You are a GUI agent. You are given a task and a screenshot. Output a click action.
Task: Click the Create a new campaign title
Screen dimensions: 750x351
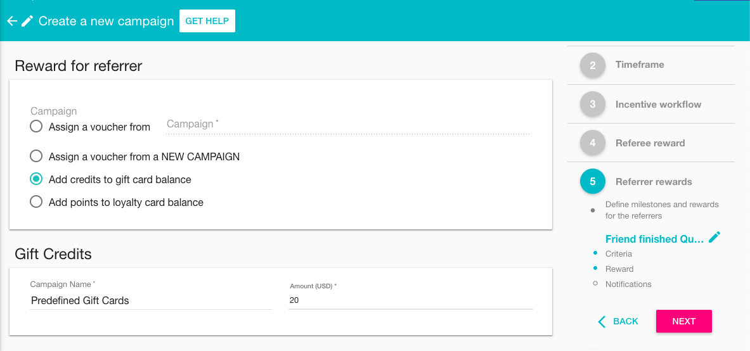coord(106,21)
